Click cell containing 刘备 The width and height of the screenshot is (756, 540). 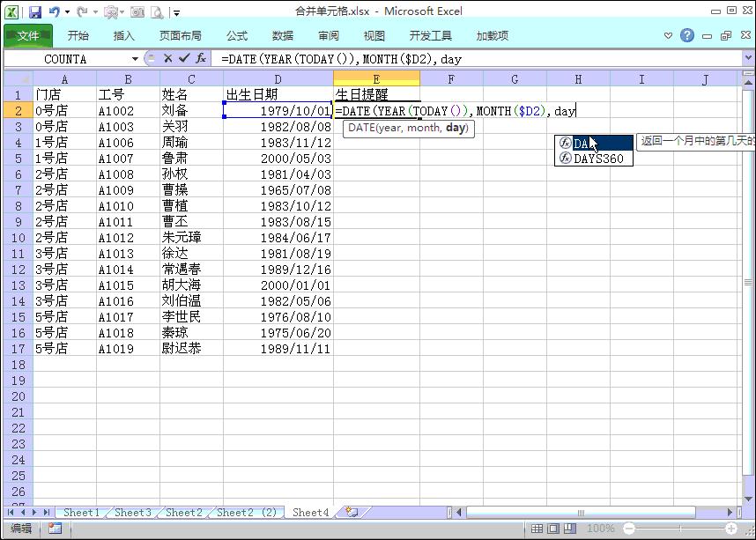coord(191,111)
